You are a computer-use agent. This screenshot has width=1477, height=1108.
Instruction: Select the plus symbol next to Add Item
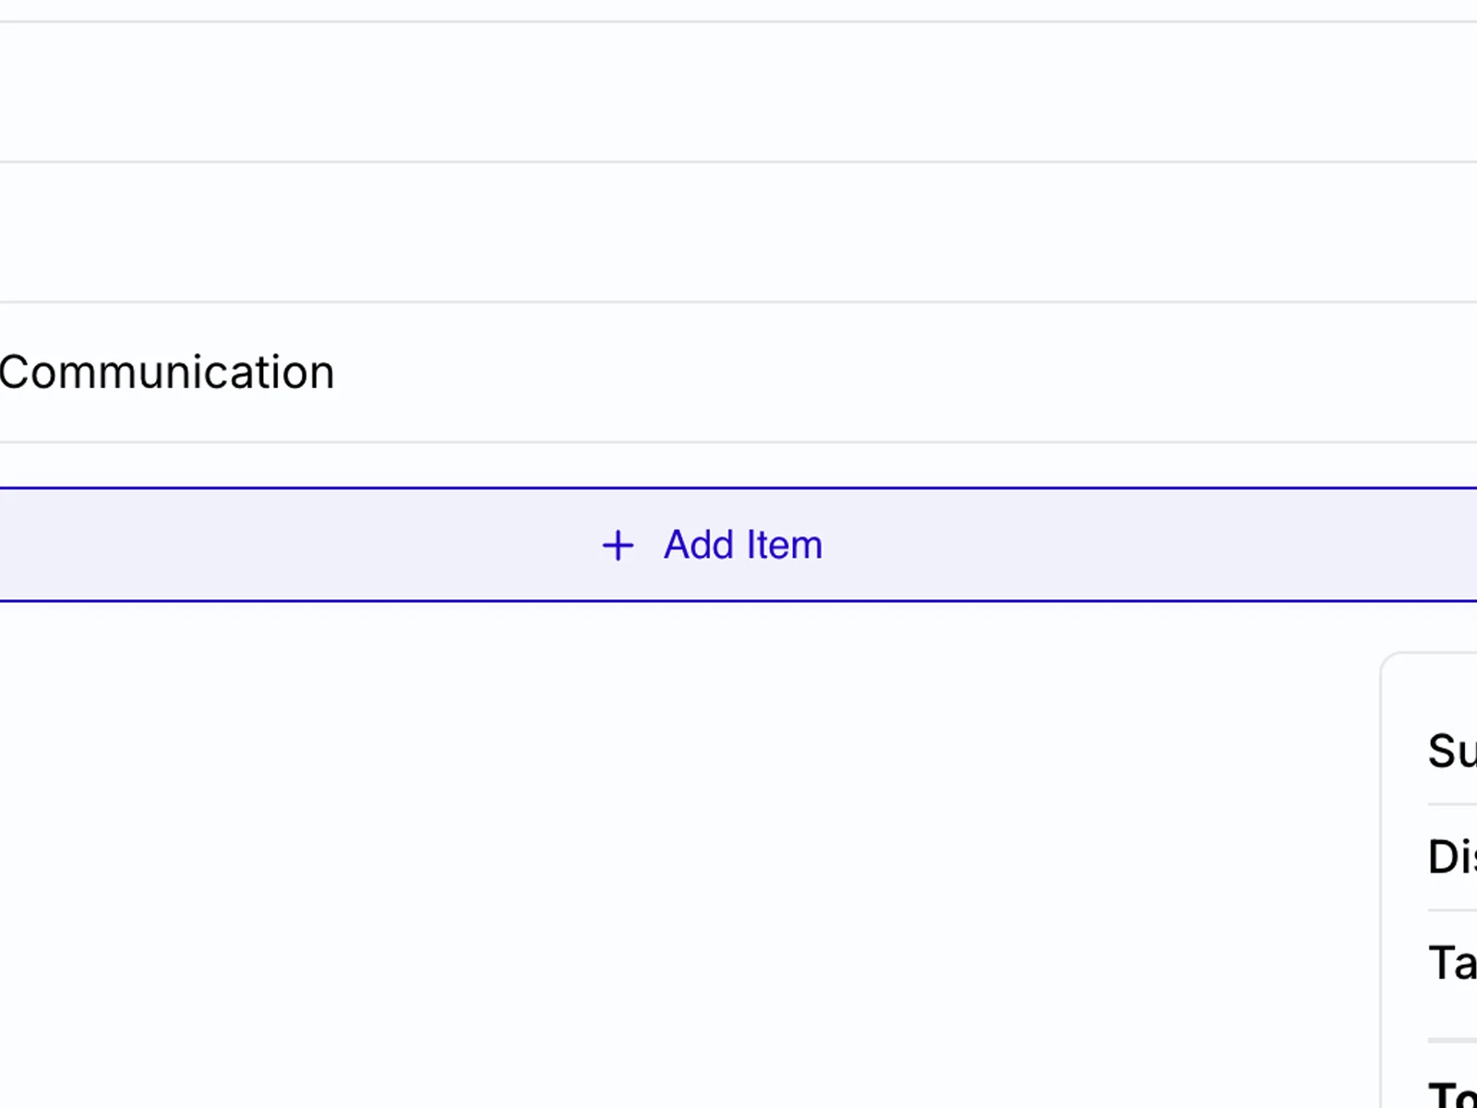pos(617,545)
